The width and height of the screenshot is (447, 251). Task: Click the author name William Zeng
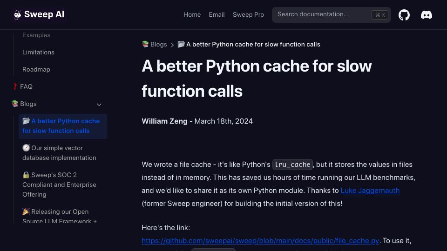[164, 121]
